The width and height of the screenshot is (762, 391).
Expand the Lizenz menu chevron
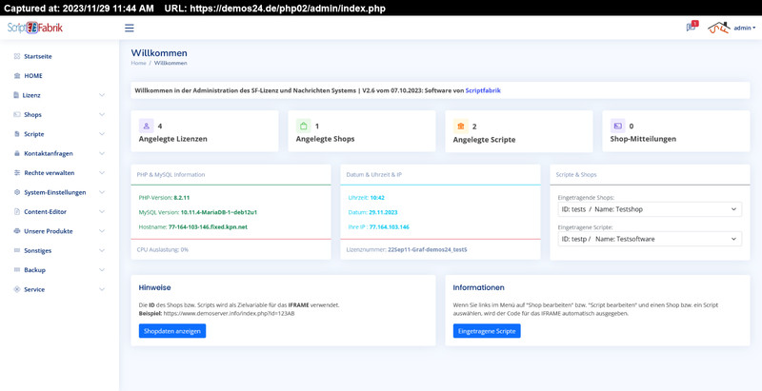coord(102,95)
